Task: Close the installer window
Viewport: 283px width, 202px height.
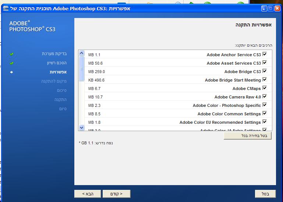Action: (277, 8)
